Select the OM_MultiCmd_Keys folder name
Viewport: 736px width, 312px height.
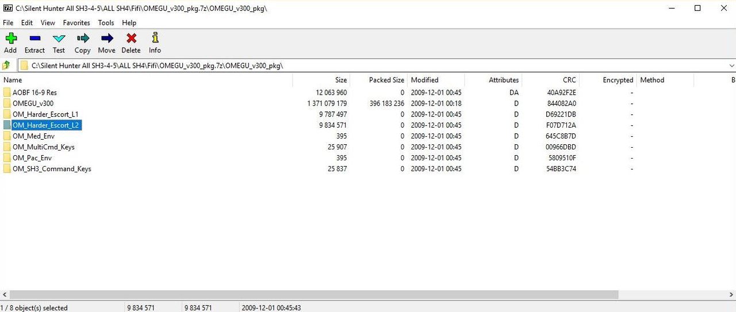pyautogui.click(x=44, y=147)
